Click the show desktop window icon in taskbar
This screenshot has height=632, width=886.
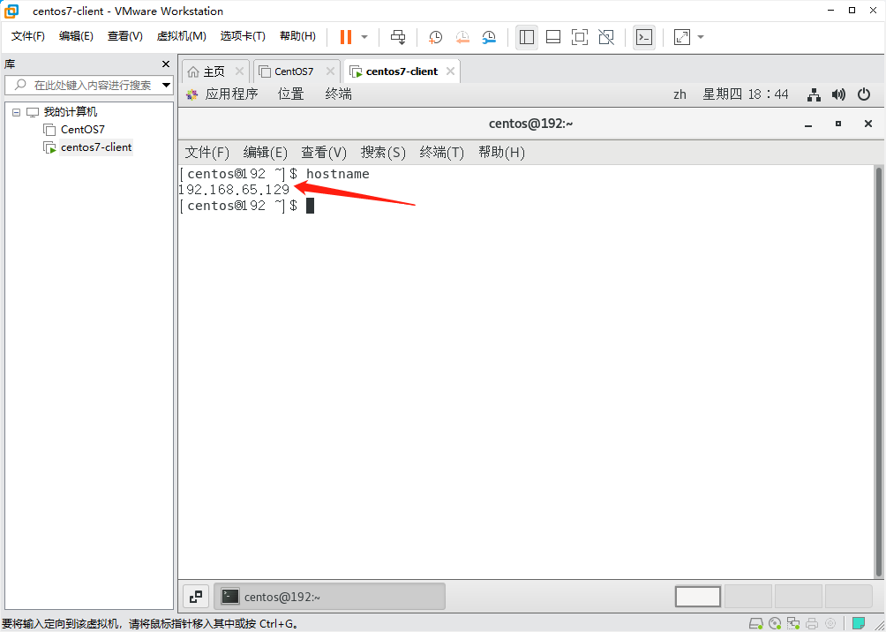pyautogui.click(x=196, y=596)
